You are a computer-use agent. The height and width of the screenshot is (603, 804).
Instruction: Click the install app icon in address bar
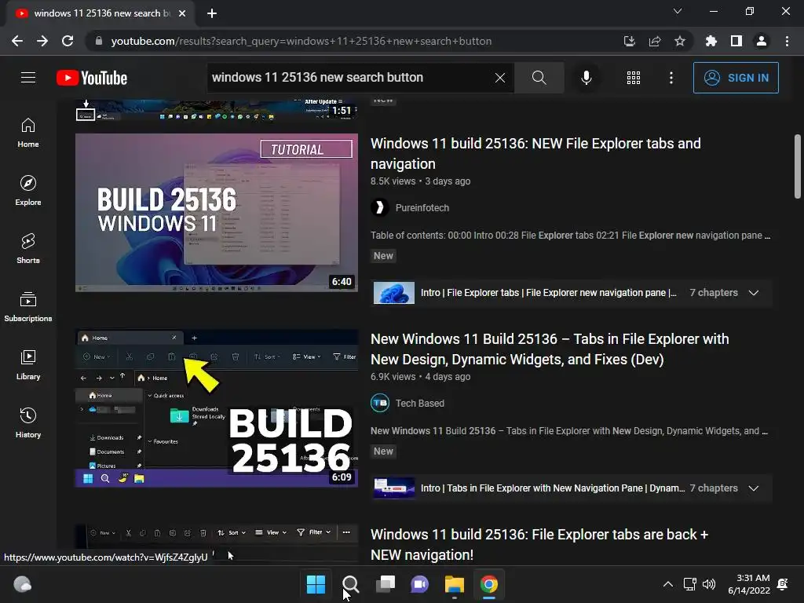[x=629, y=41]
